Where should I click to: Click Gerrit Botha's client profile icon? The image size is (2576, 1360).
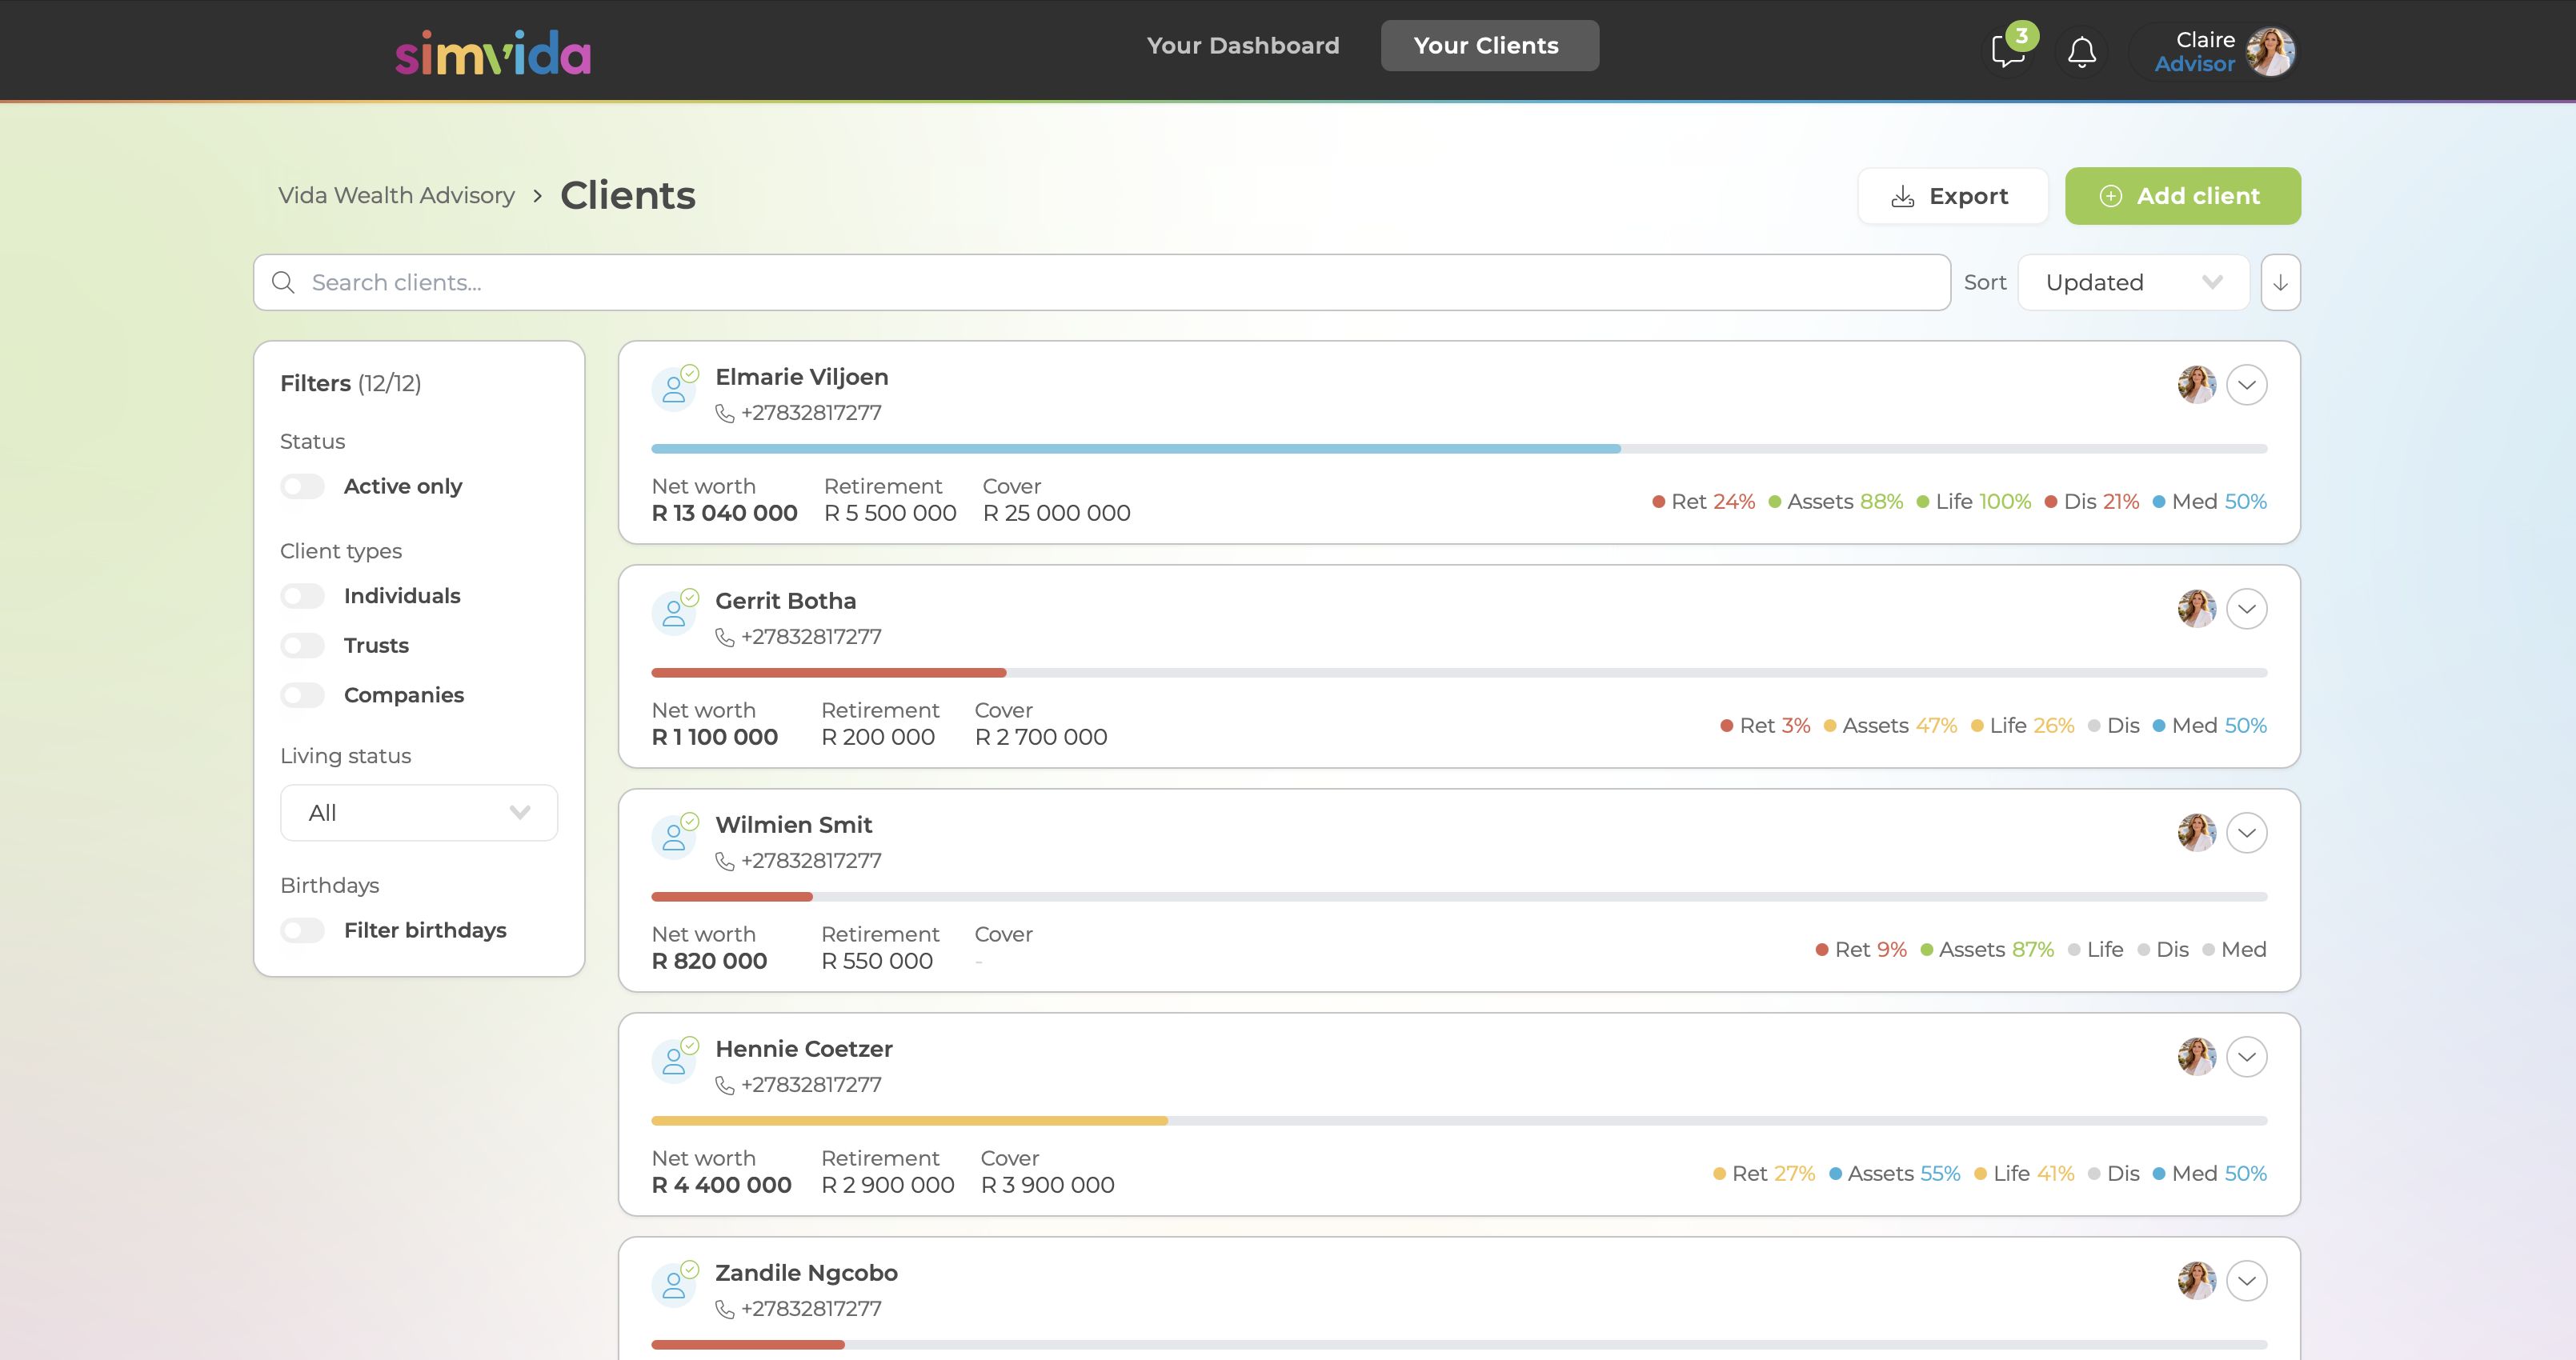pos(675,612)
